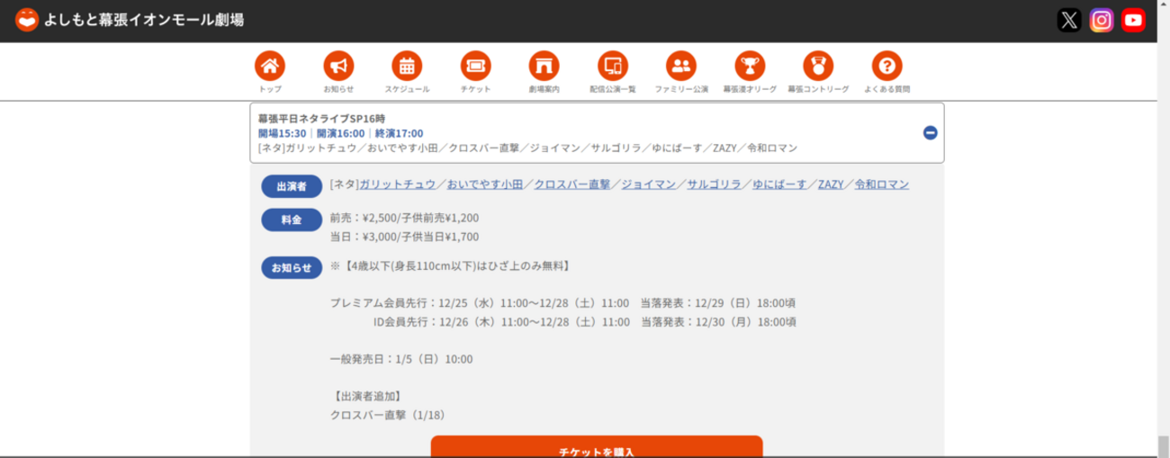Open スケジュール calendar icon
The height and width of the screenshot is (458, 1170).
coord(407,66)
